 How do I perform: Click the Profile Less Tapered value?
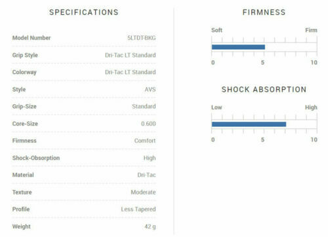[x=138, y=210]
